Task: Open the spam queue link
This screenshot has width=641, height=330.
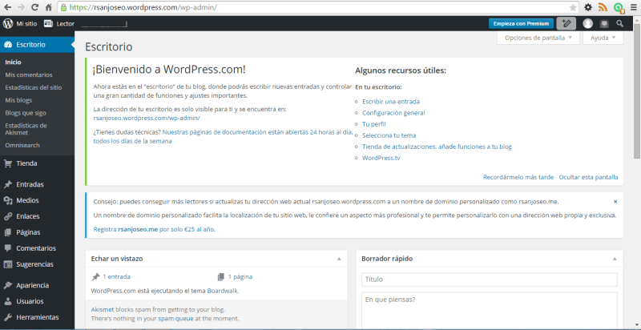Action: click(x=175, y=319)
